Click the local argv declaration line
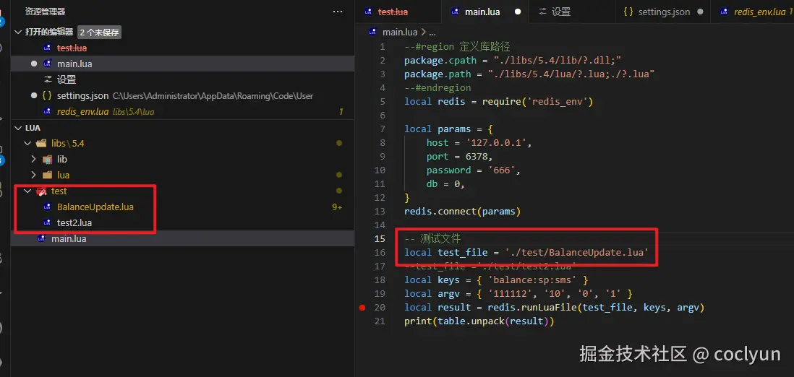794x377 pixels. coord(518,293)
